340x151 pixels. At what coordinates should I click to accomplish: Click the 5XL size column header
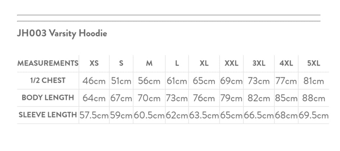point(314,63)
